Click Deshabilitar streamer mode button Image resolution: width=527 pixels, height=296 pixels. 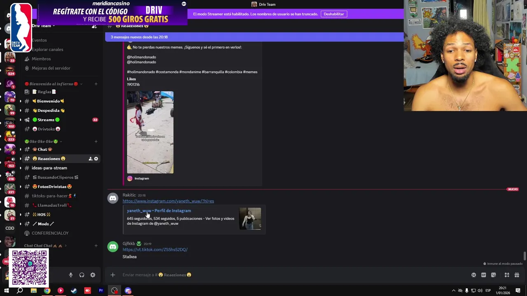333,14
